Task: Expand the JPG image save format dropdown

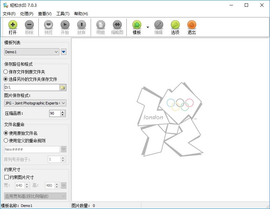Action: click(x=35, y=103)
